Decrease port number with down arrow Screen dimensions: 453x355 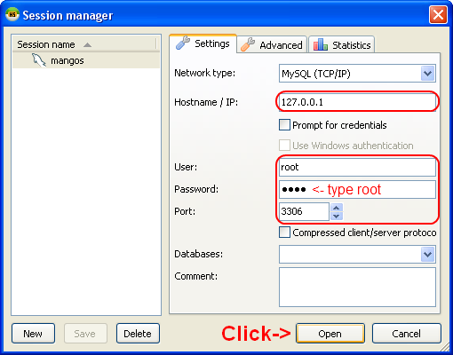(x=336, y=216)
